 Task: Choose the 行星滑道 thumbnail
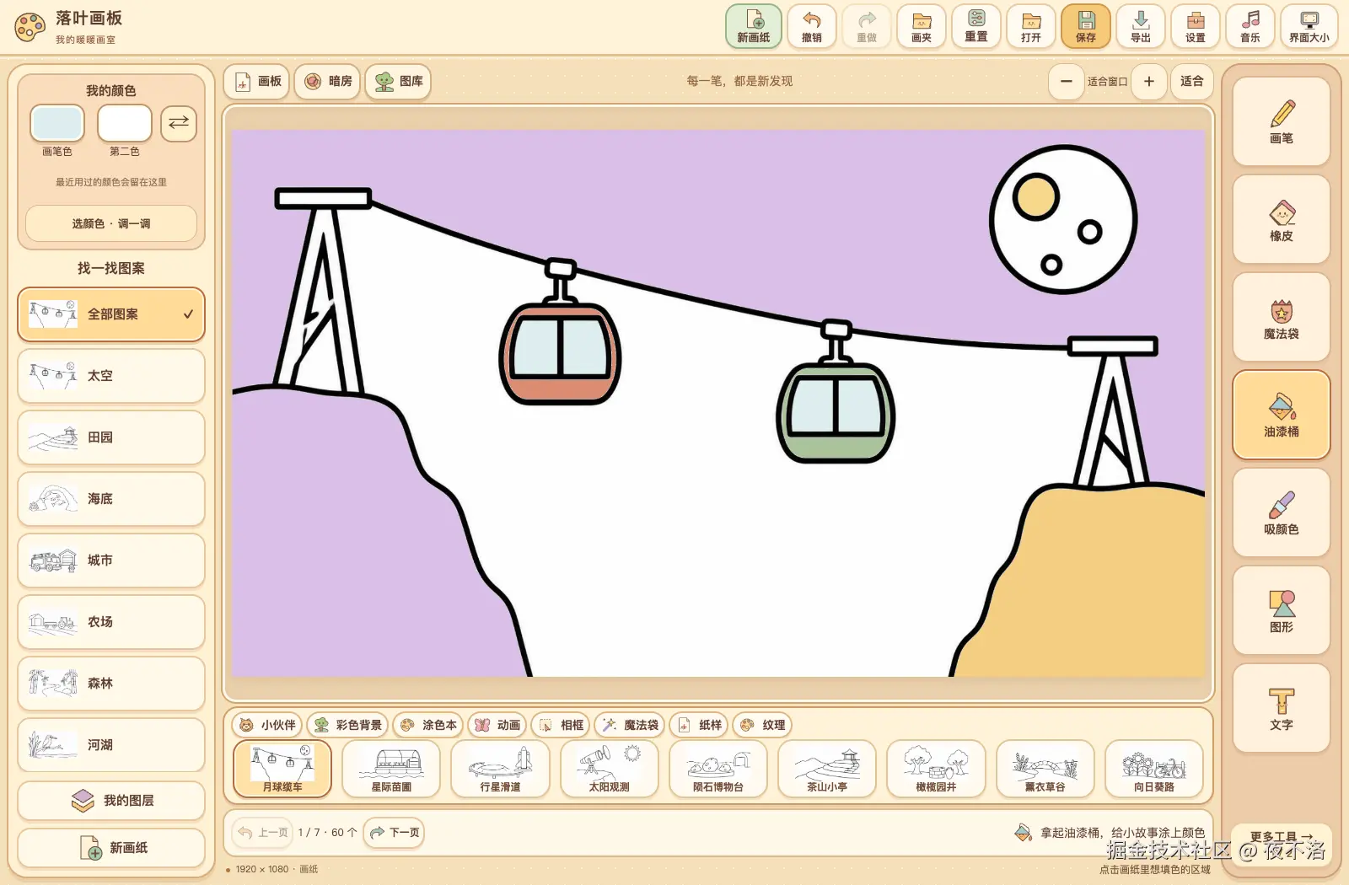(500, 769)
